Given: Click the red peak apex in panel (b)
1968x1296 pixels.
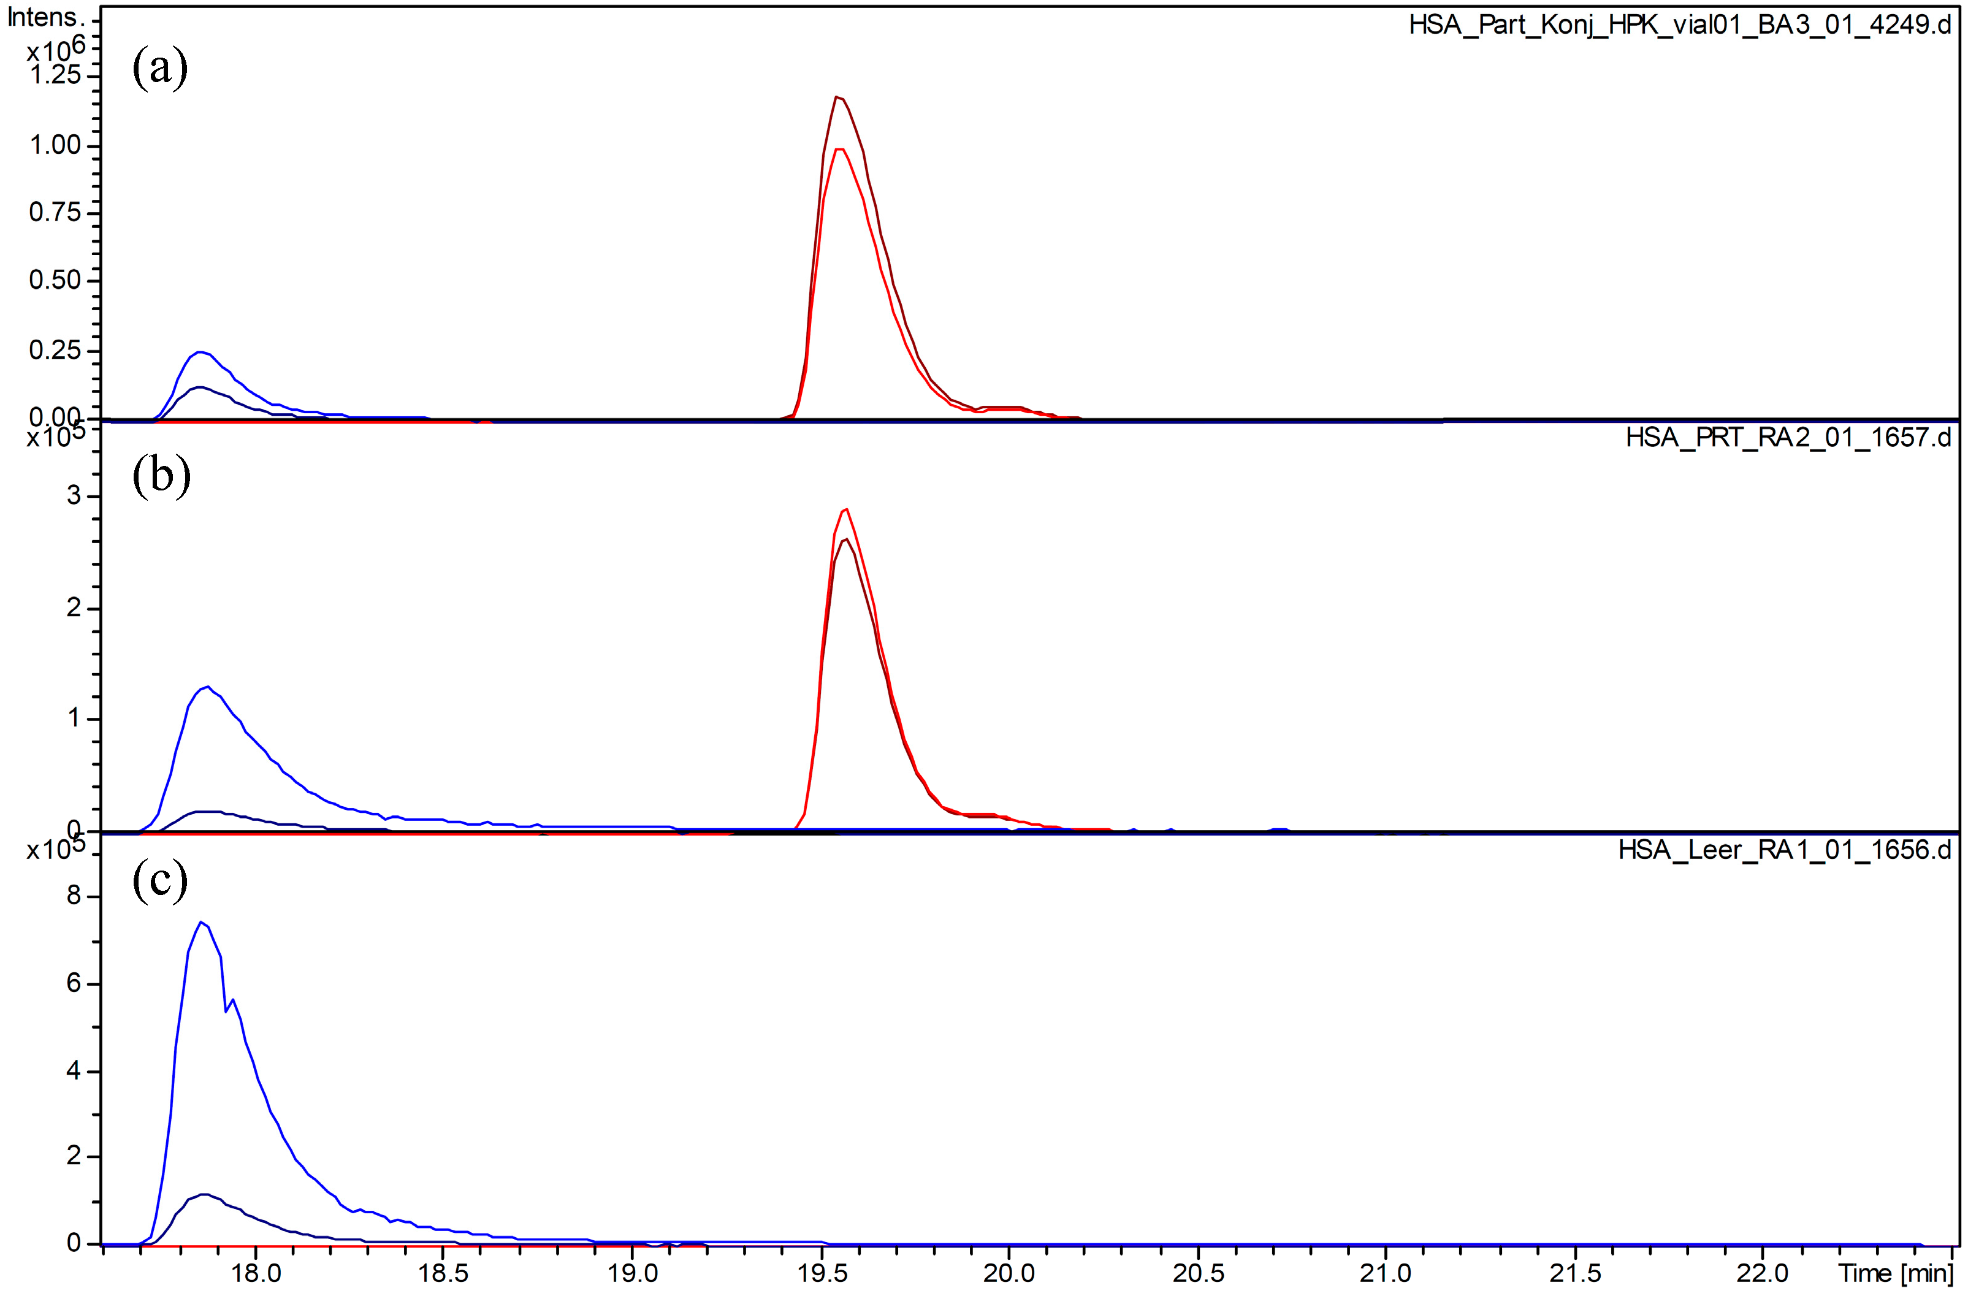Looking at the screenshot, I should coord(845,509).
